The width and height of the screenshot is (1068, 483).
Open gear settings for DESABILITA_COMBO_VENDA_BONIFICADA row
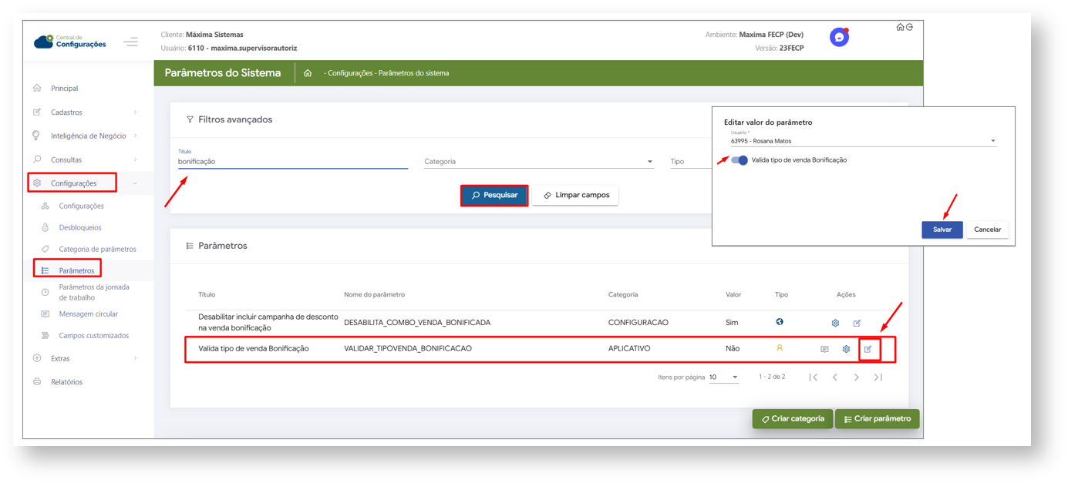click(835, 323)
